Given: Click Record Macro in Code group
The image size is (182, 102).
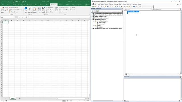Looking at the screenshot, I should point(13,8).
